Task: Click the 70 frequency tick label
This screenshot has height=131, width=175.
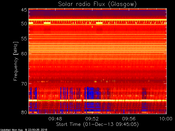Action: coord(24,84)
